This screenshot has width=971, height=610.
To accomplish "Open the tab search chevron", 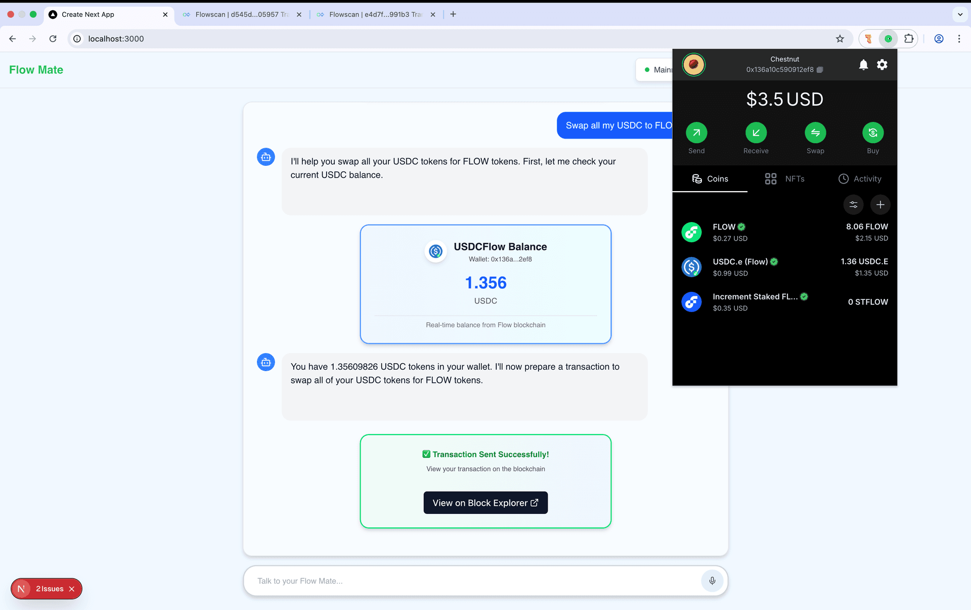I will click(960, 15).
